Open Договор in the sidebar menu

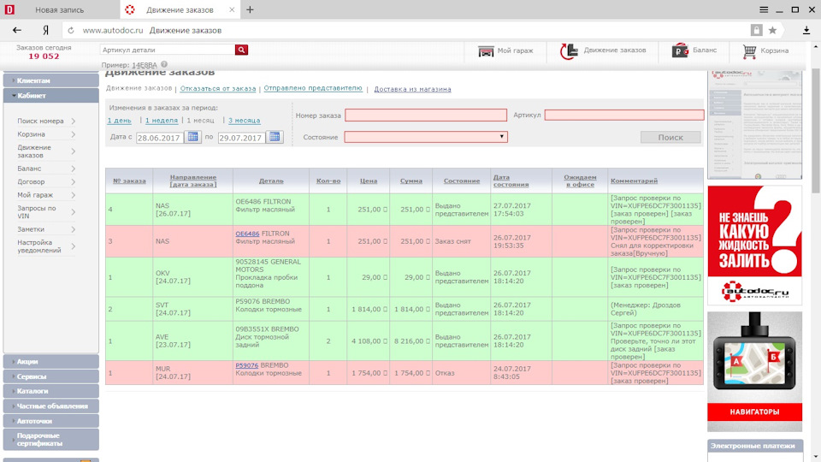click(x=31, y=181)
